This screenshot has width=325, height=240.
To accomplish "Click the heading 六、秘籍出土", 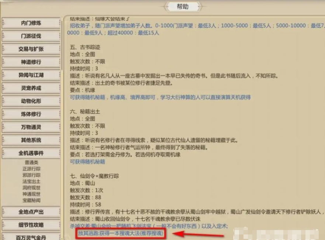I will (x=85, y=112).
